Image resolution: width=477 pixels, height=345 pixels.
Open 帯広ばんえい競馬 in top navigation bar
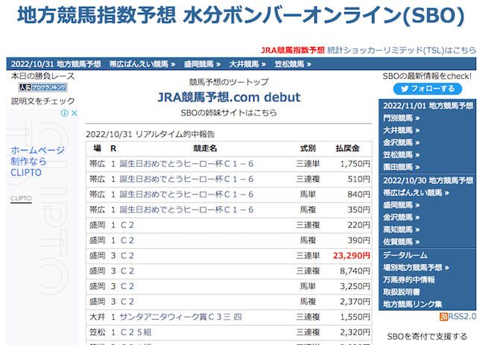click(142, 64)
